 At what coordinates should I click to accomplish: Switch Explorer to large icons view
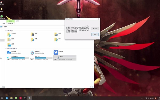click(x=93, y=87)
